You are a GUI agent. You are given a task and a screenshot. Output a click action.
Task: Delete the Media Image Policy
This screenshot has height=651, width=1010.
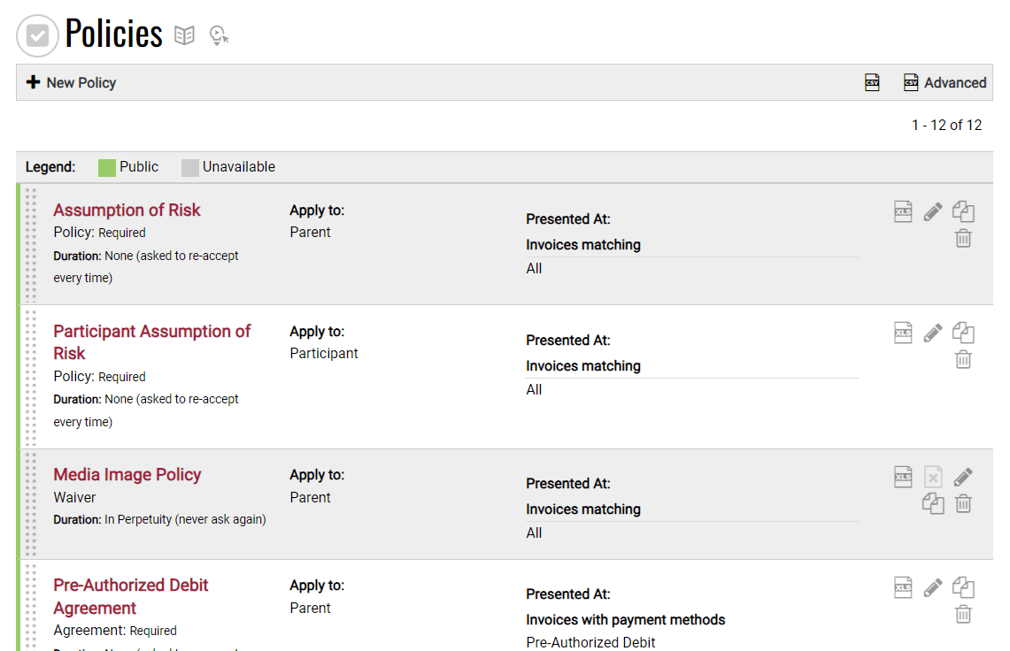click(x=964, y=503)
